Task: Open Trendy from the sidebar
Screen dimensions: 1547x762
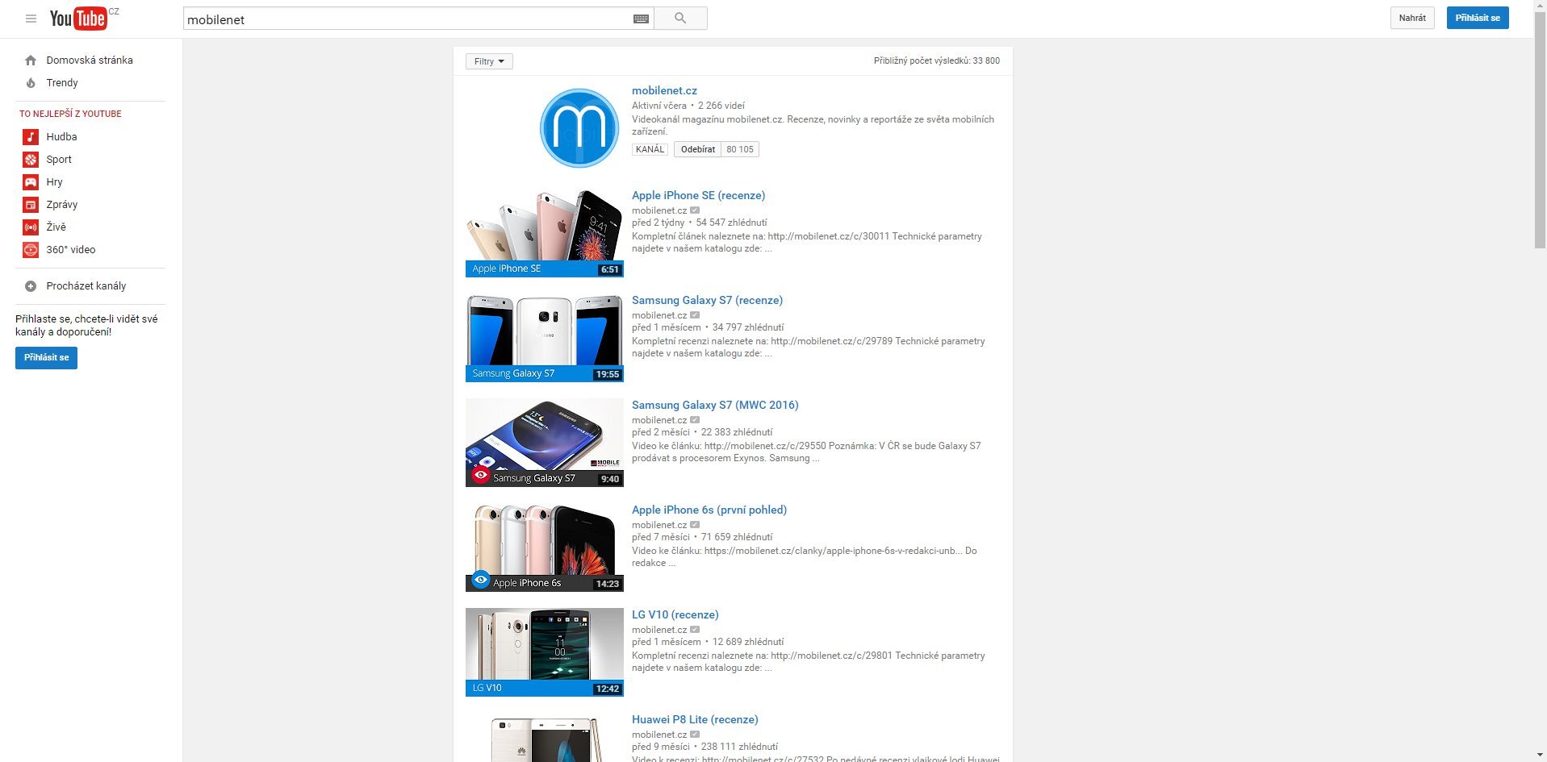Action: tap(62, 82)
